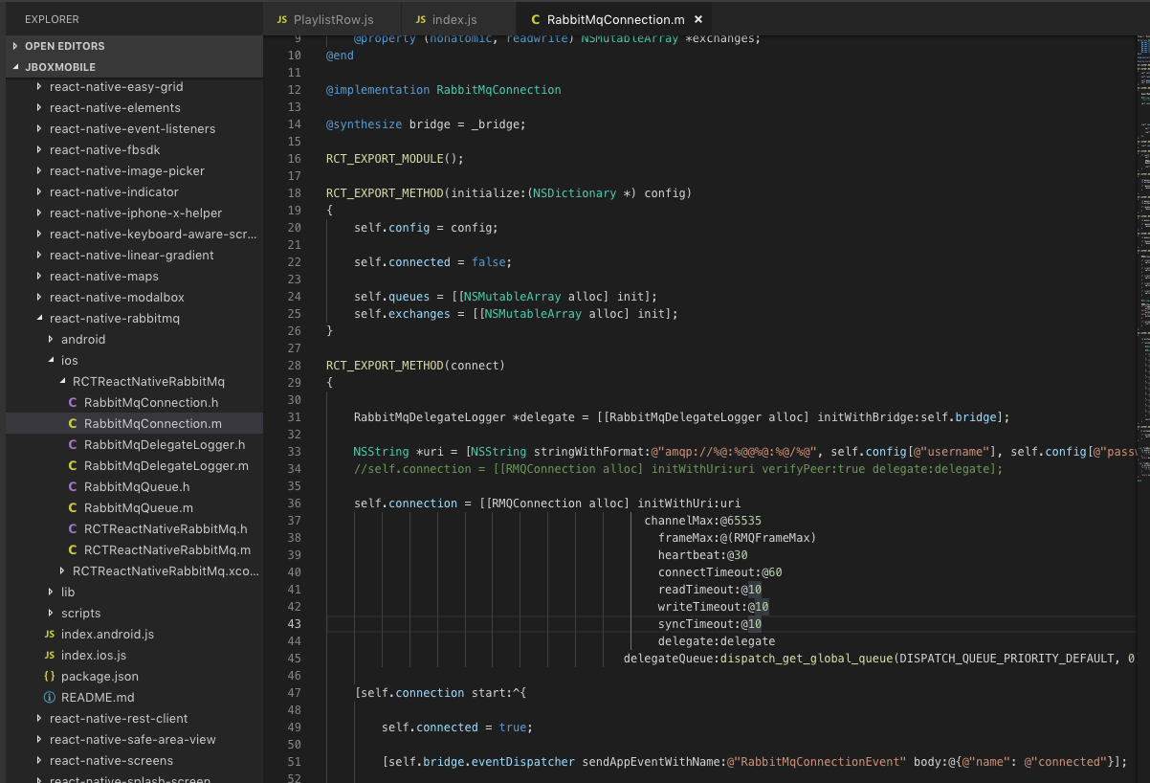Screen dimensions: 1150x783
Task: Click the C icon beside RabbitMqQueue.h
Action: (x=72, y=486)
